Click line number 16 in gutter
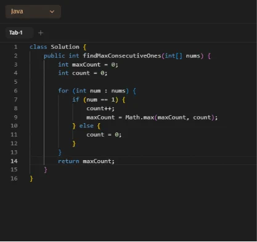257x242 pixels. pyautogui.click(x=14, y=179)
